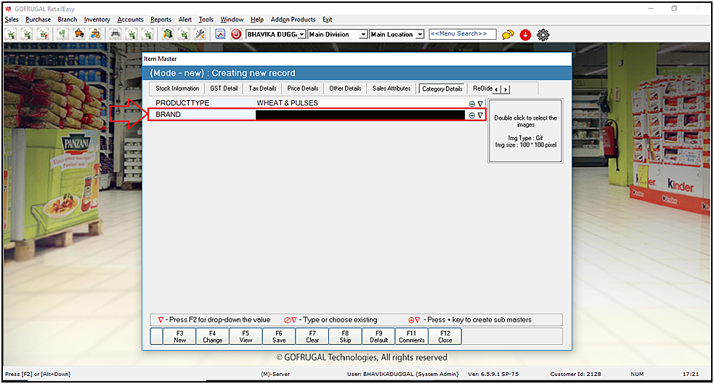Open the Purchase menu
Viewport: 714px width, 384px height.
(x=38, y=20)
